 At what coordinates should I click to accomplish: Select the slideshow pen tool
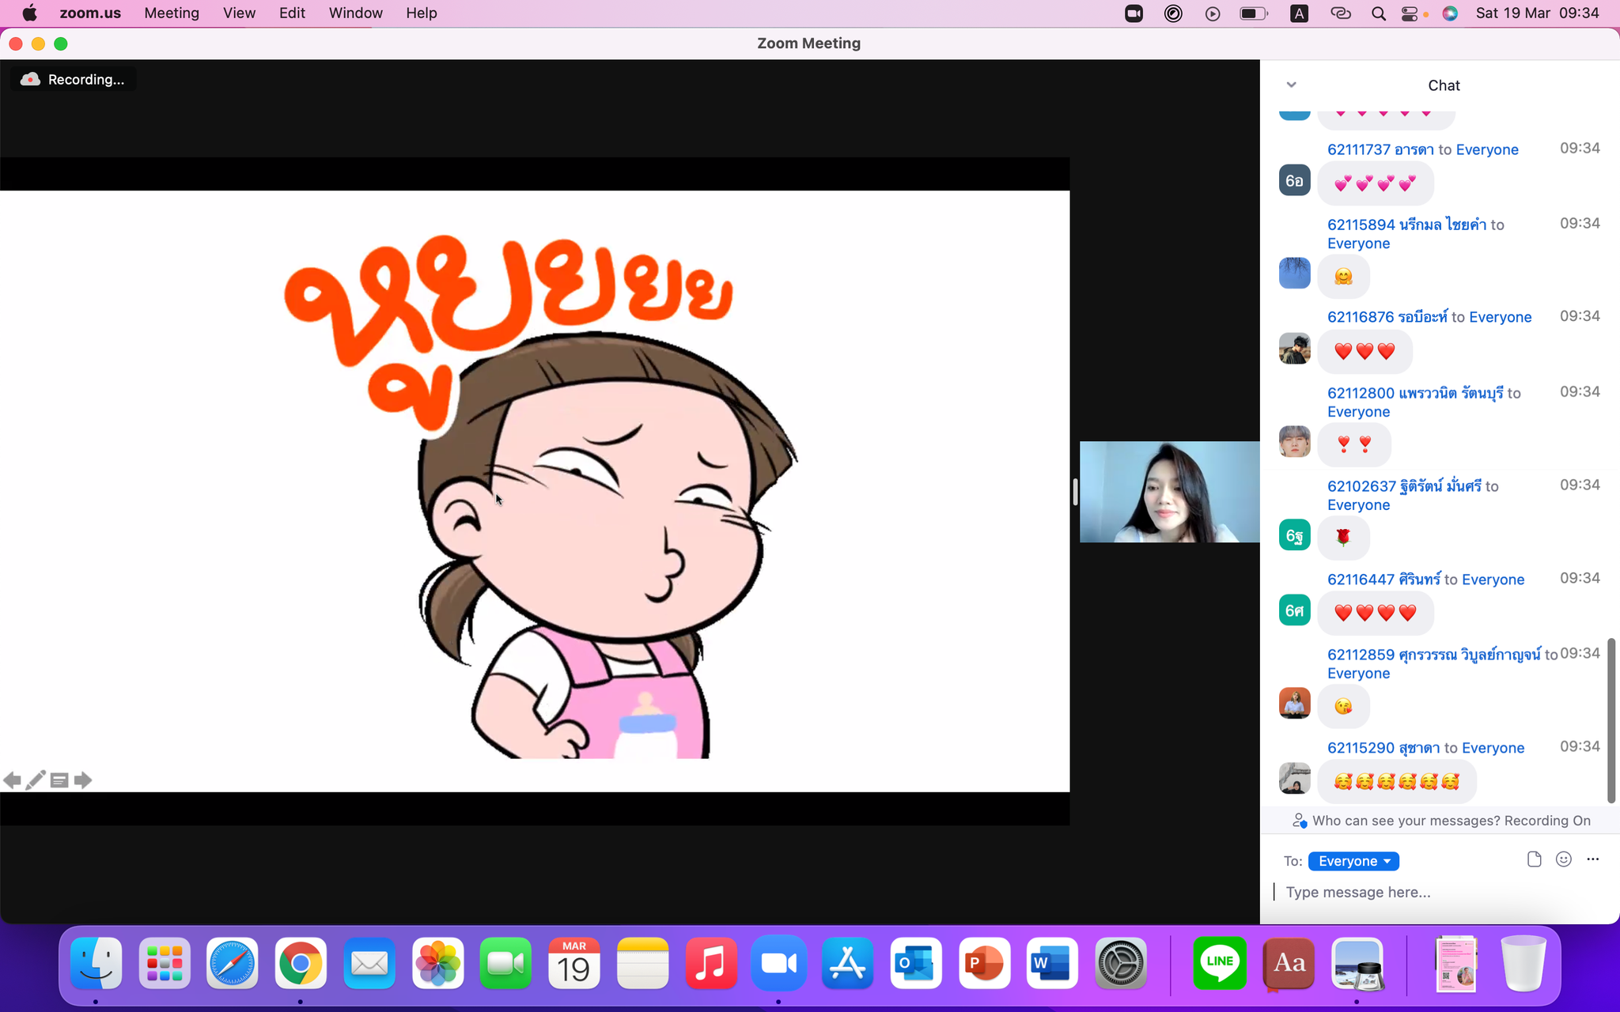(x=36, y=780)
